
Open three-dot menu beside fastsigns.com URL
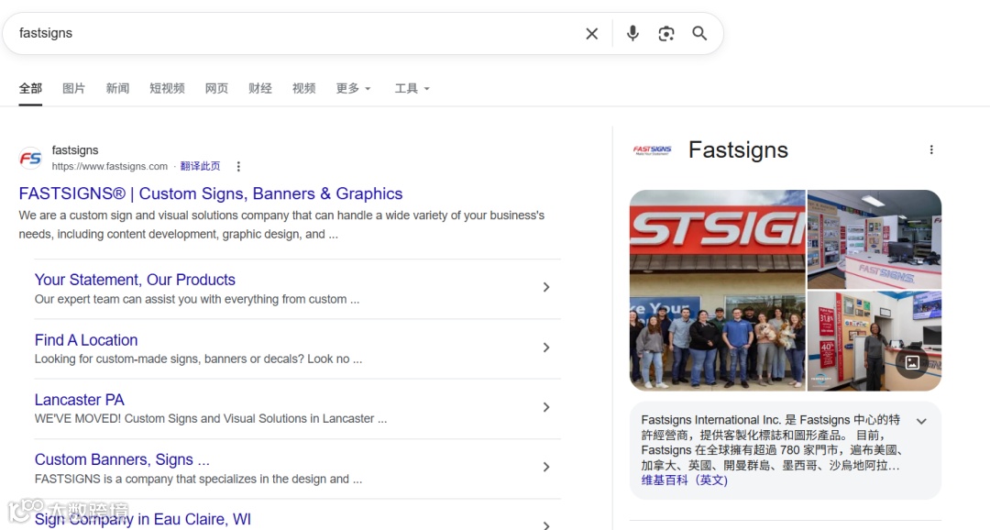238,167
